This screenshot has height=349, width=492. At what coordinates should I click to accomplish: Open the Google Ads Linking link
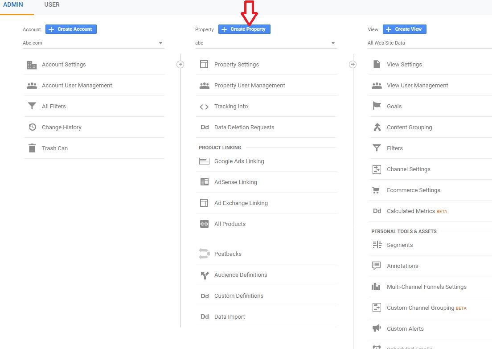239,161
